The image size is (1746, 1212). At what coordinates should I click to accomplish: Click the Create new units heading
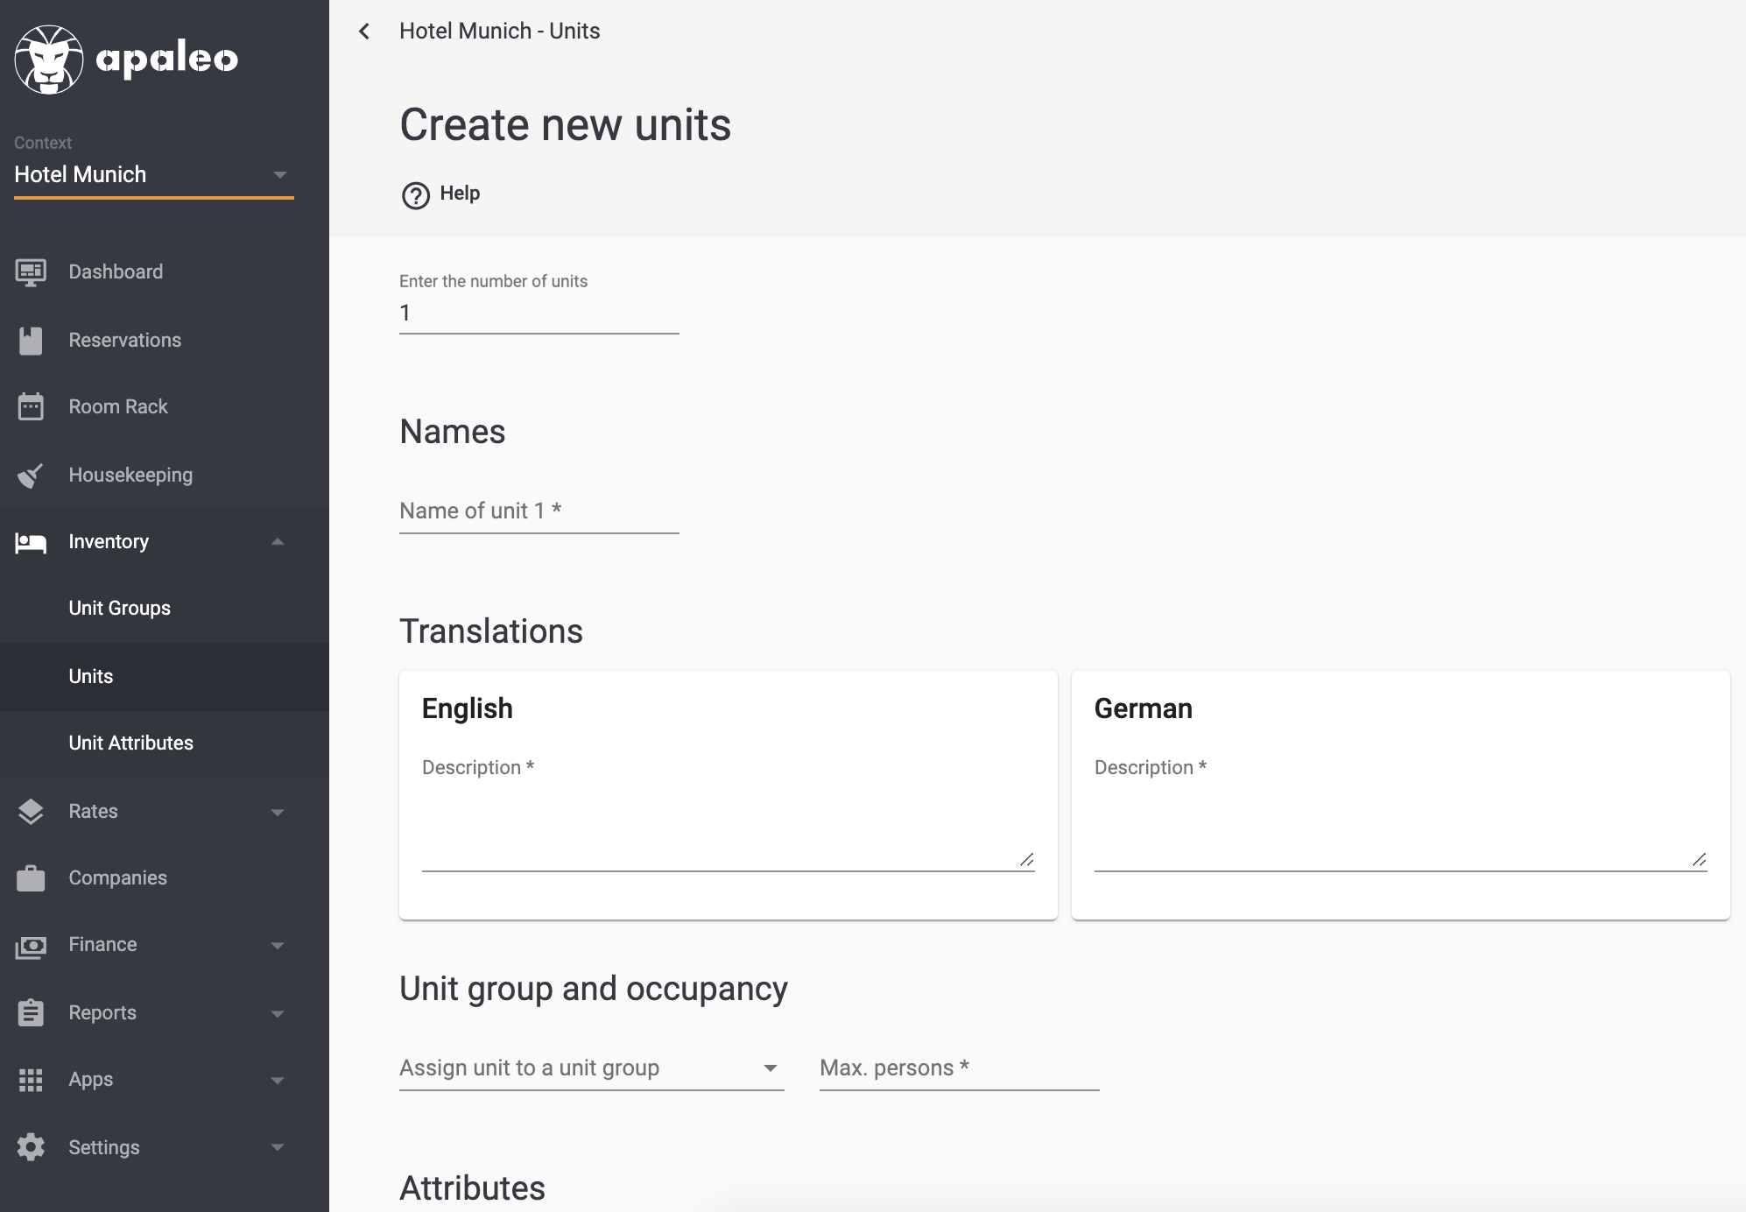pyautogui.click(x=566, y=125)
